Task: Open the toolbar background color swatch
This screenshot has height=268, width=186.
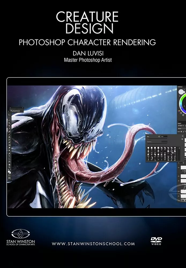Action: (x=10, y=173)
